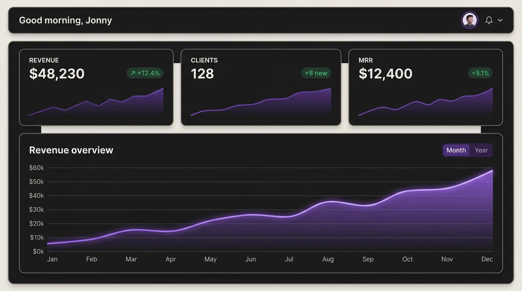Click the clients card sparkline chart
Viewport: 522px width, 291px height.
tap(261, 102)
